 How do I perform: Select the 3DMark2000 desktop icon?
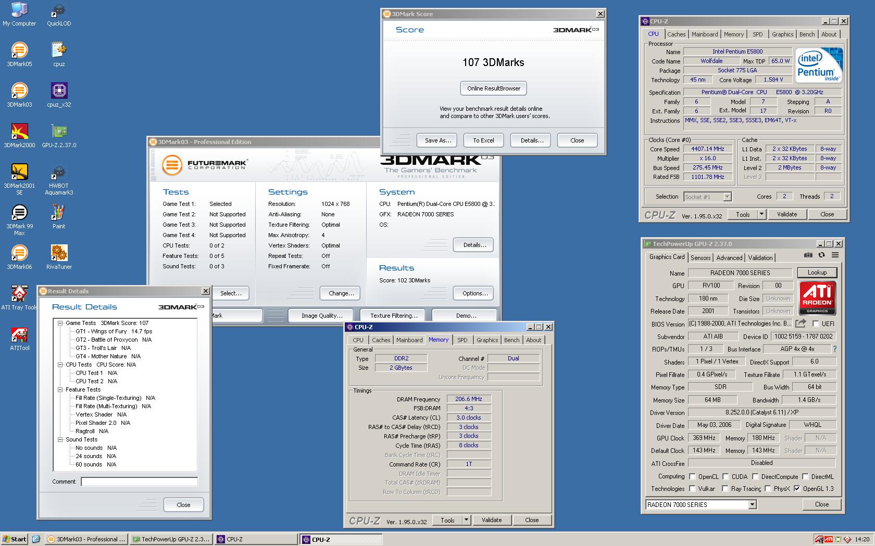19,136
